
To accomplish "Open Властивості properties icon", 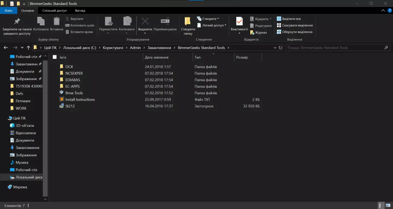I will (239, 22).
